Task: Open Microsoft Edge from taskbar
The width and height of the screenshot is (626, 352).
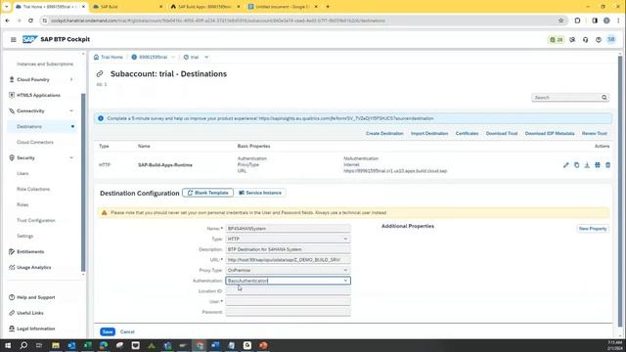Action: tap(104, 345)
